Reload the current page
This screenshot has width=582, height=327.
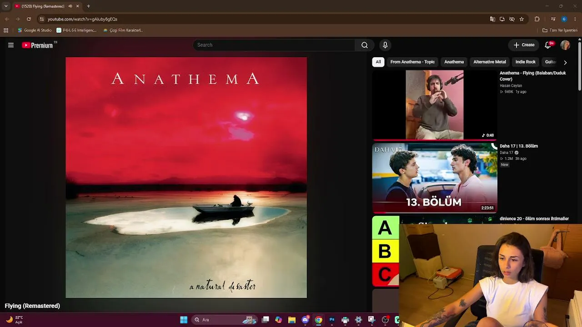29,19
